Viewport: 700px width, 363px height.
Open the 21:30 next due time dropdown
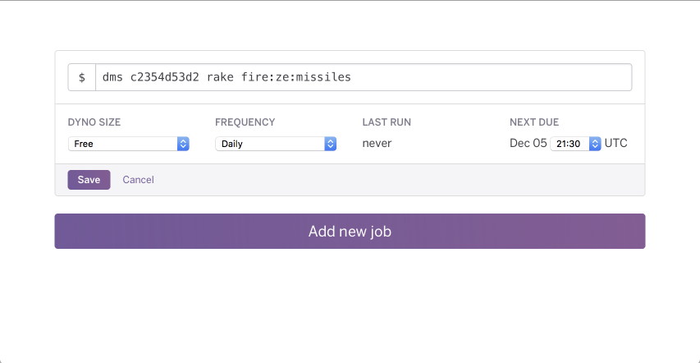click(x=575, y=144)
